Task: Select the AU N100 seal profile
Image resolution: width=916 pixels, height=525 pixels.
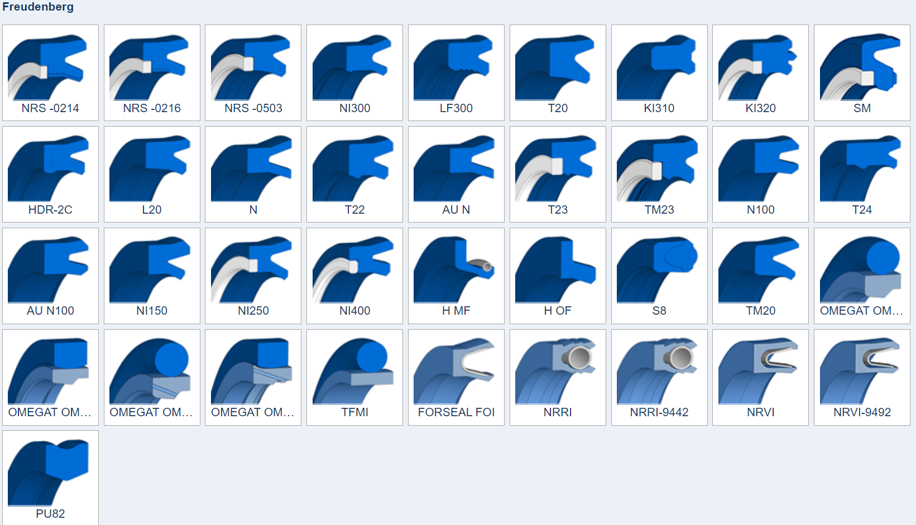Action: (50, 276)
